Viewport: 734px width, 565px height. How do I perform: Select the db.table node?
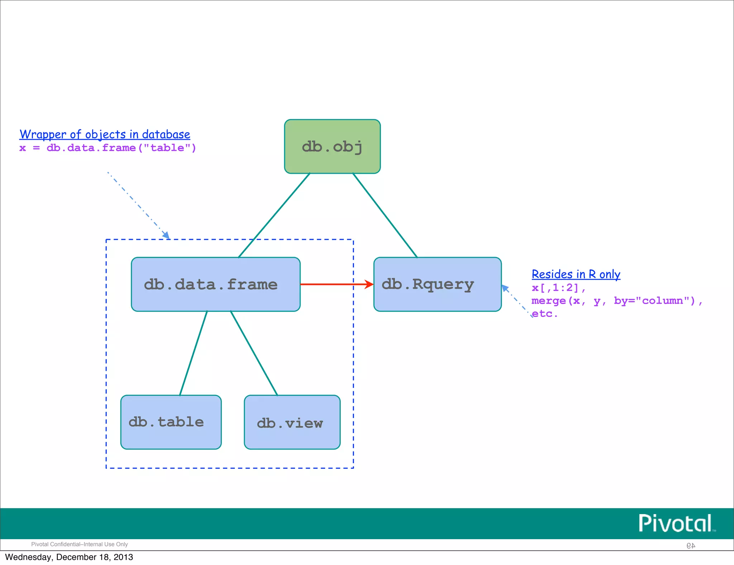click(171, 422)
